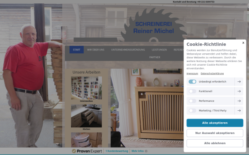249x155 pixels.
Task: Select the START menu item
Action: pyautogui.click(x=76, y=50)
